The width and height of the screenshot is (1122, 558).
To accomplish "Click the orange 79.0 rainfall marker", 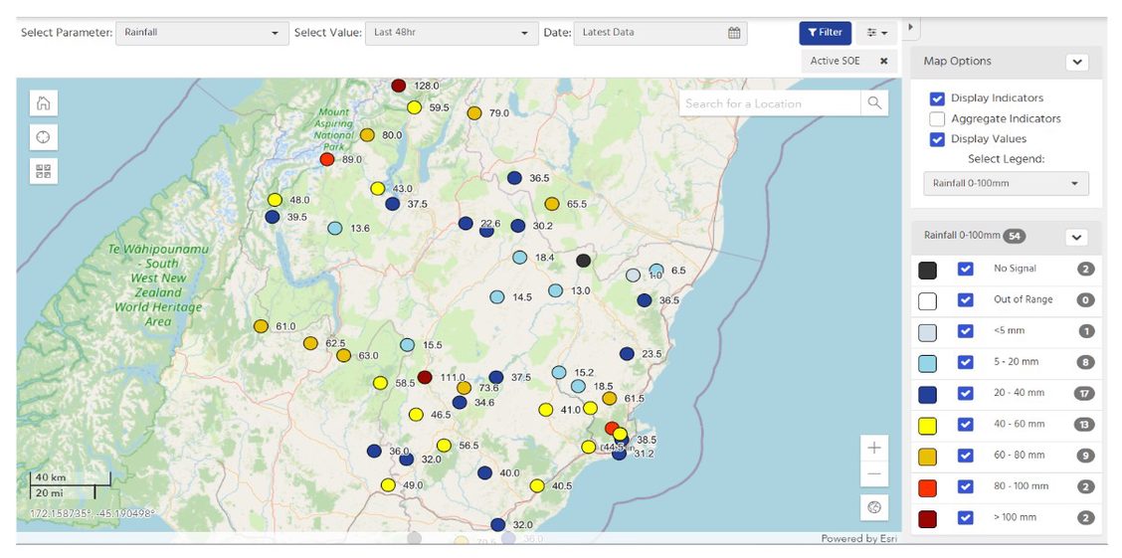I will 474,113.
